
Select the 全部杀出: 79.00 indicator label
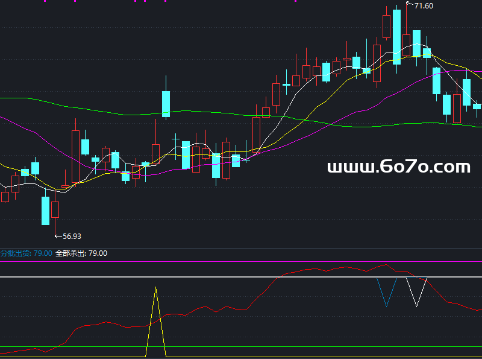tap(81, 253)
